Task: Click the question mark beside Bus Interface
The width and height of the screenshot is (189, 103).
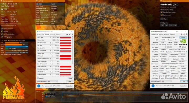Action: (187, 52)
